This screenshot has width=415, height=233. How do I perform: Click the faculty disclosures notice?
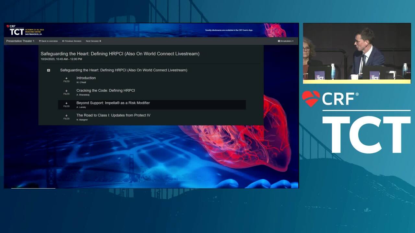(229, 30)
